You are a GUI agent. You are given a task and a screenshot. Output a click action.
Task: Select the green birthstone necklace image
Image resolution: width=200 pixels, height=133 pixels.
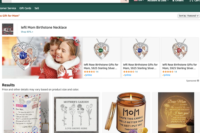click(102, 50)
